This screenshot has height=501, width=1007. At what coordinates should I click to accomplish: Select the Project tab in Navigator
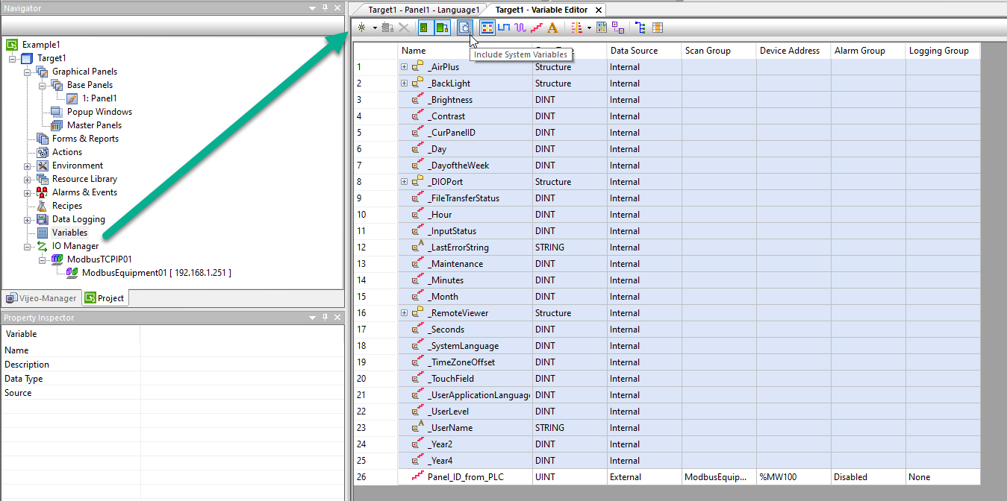(x=105, y=297)
